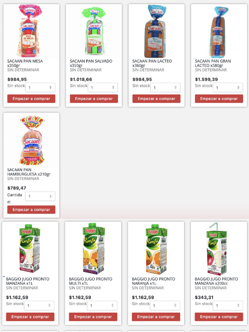View the Sacaan Pan Lacteo bread image
This screenshot has width=249, height=332.
click(x=156, y=31)
